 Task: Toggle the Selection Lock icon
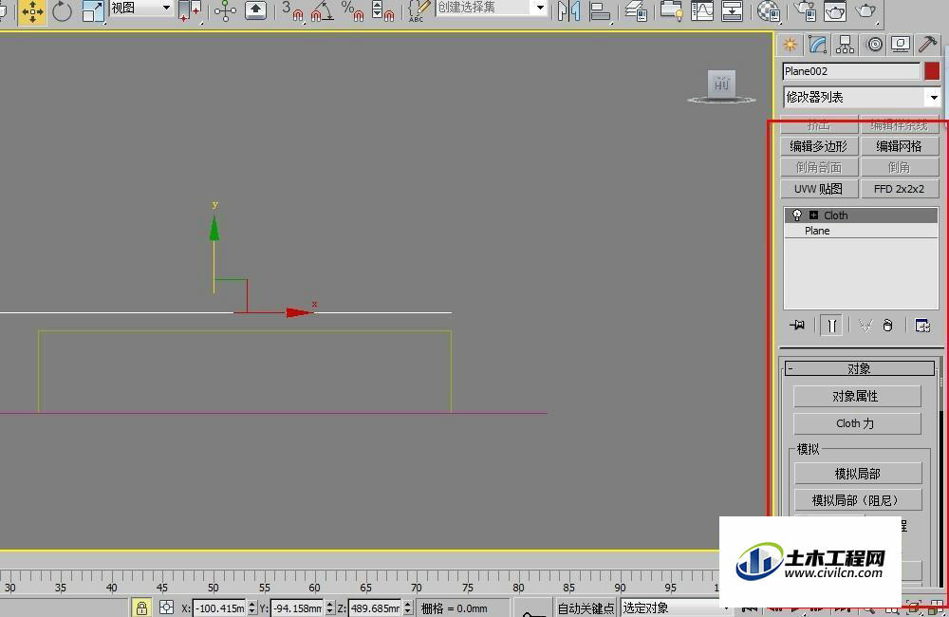coord(141,608)
